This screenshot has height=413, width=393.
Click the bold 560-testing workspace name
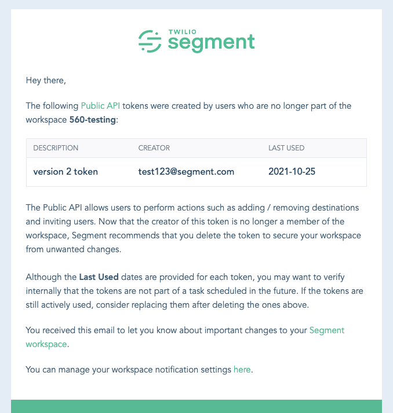click(x=93, y=120)
